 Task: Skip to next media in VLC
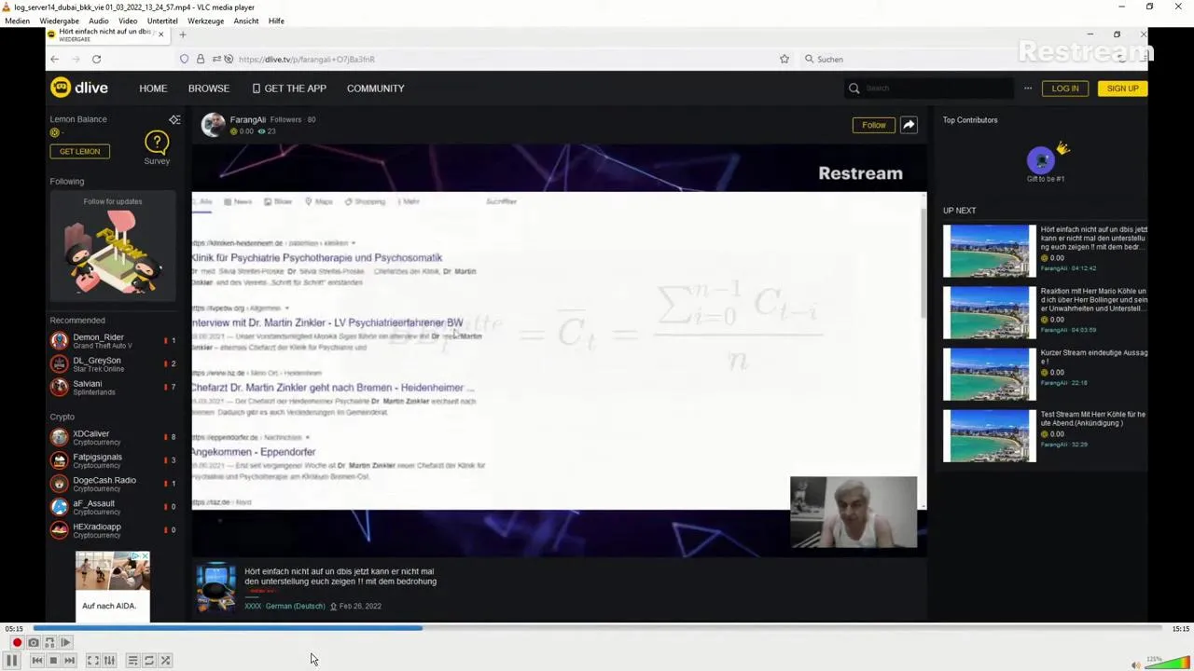click(69, 660)
